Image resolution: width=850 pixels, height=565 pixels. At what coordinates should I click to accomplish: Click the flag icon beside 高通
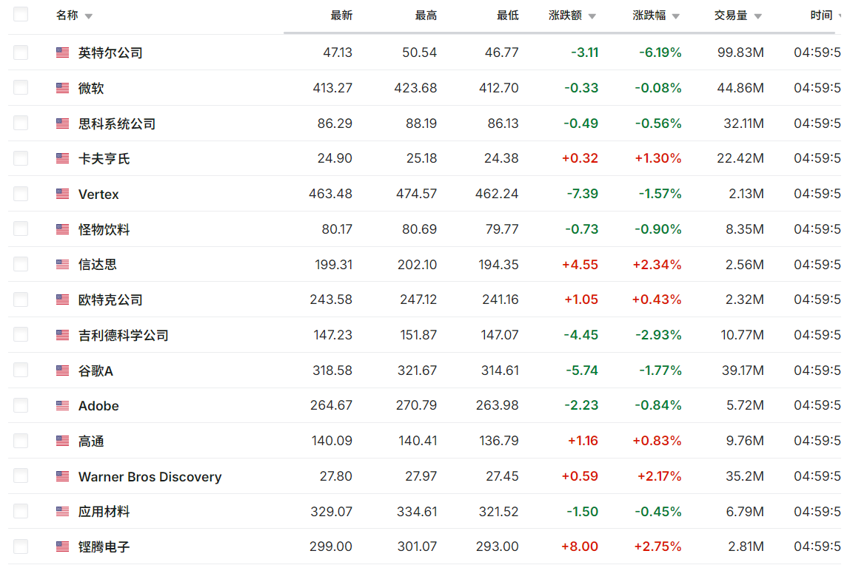click(63, 441)
